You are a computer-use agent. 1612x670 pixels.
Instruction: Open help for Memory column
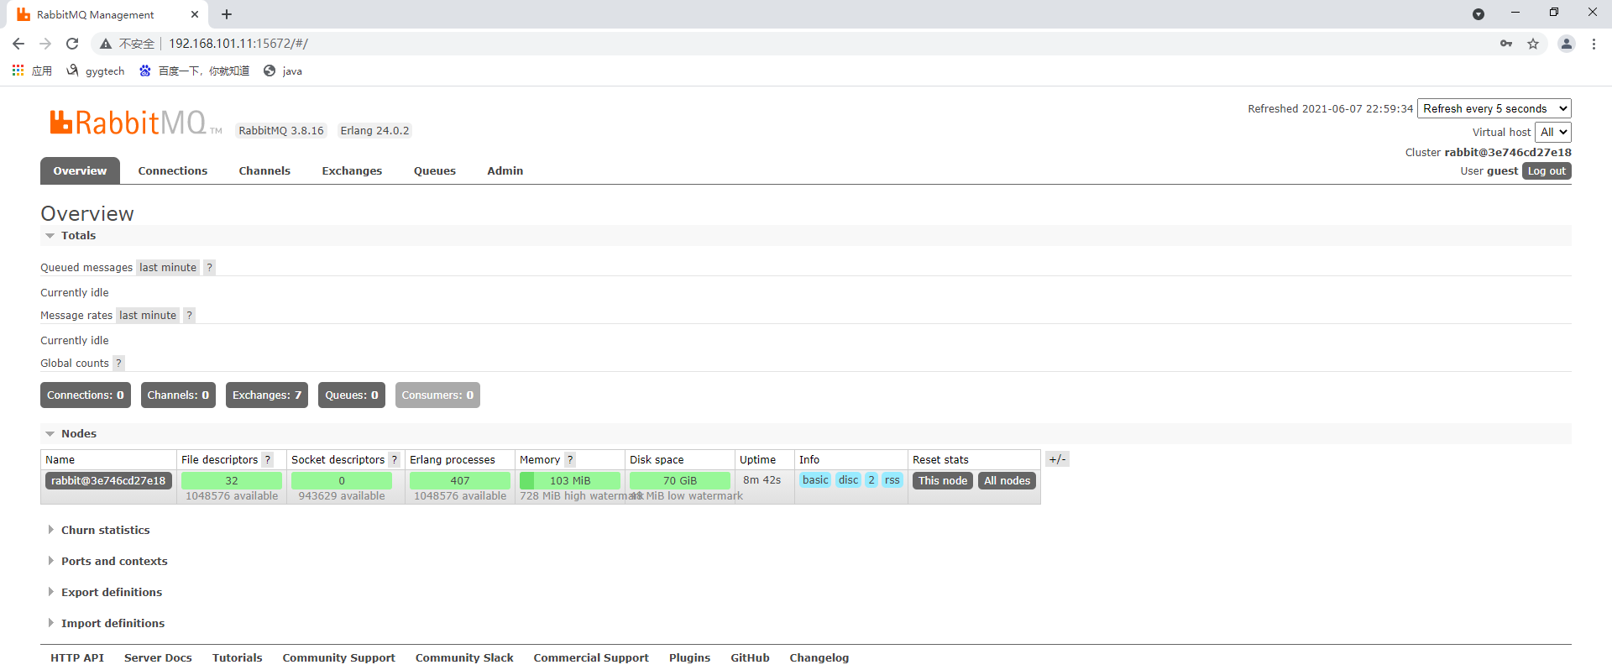[570, 459]
